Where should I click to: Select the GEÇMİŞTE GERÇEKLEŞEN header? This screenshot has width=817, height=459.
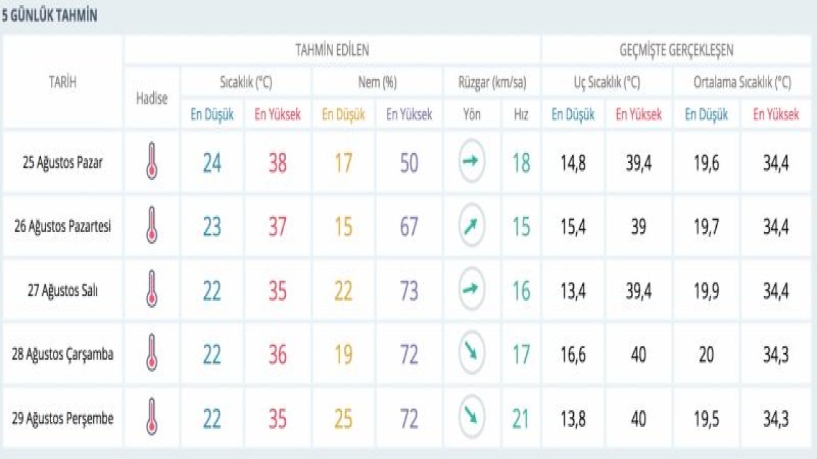[676, 50]
